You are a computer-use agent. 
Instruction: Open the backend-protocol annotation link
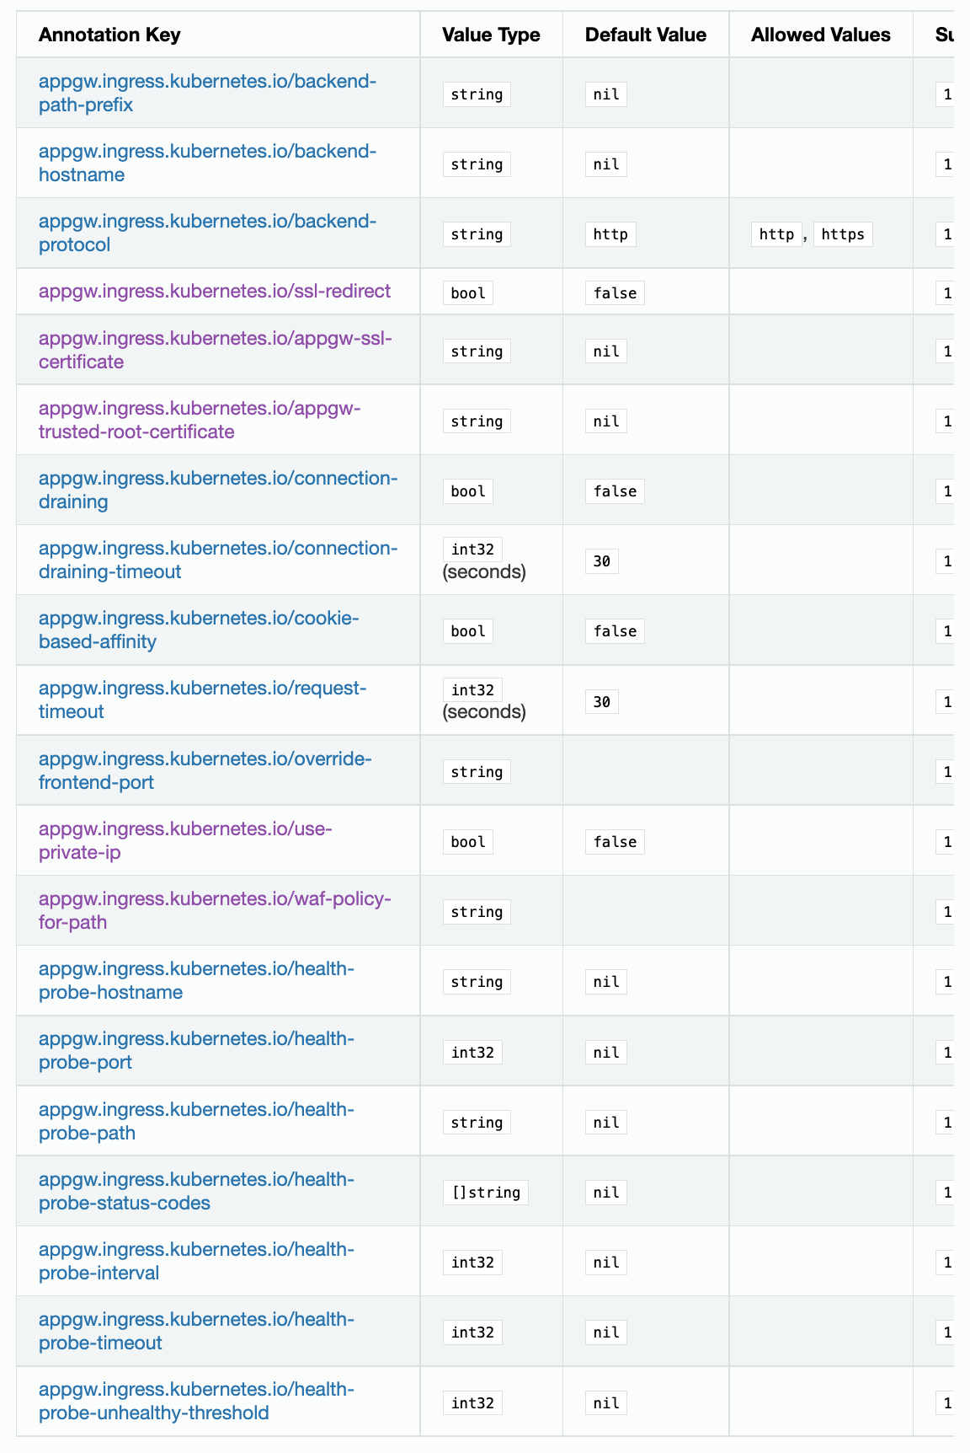[207, 233]
